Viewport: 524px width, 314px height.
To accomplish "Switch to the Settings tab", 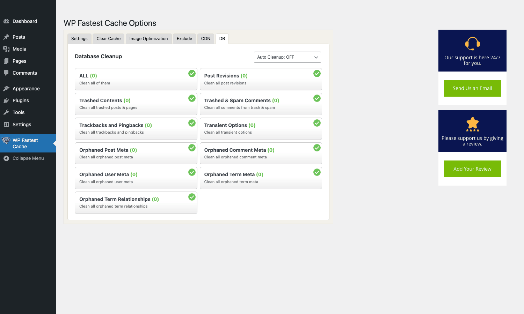I will point(79,39).
